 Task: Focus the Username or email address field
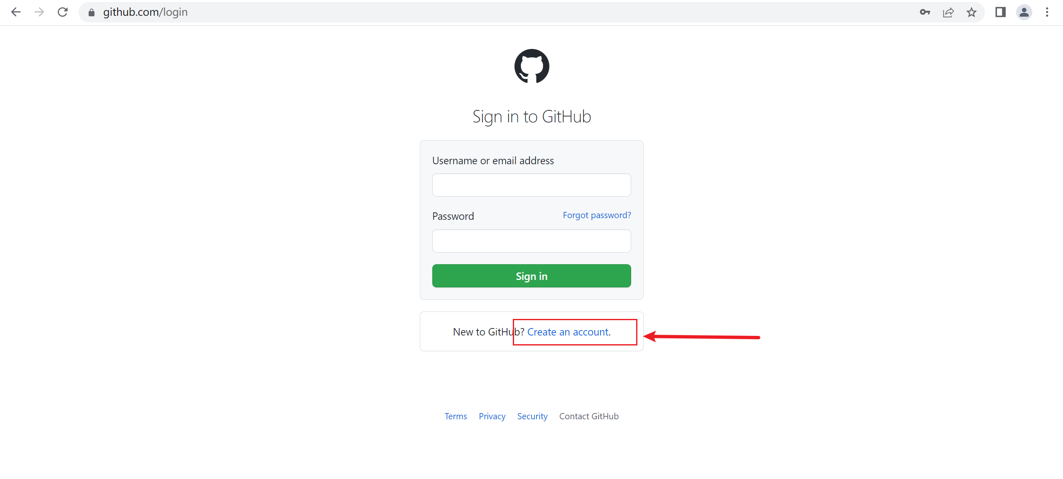(531, 185)
